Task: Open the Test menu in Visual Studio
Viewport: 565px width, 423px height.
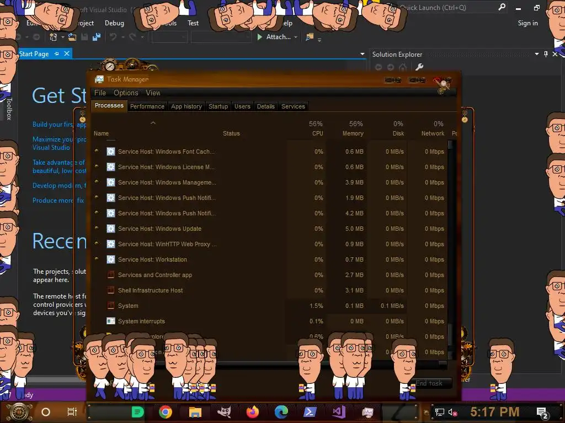Action: coord(193,23)
